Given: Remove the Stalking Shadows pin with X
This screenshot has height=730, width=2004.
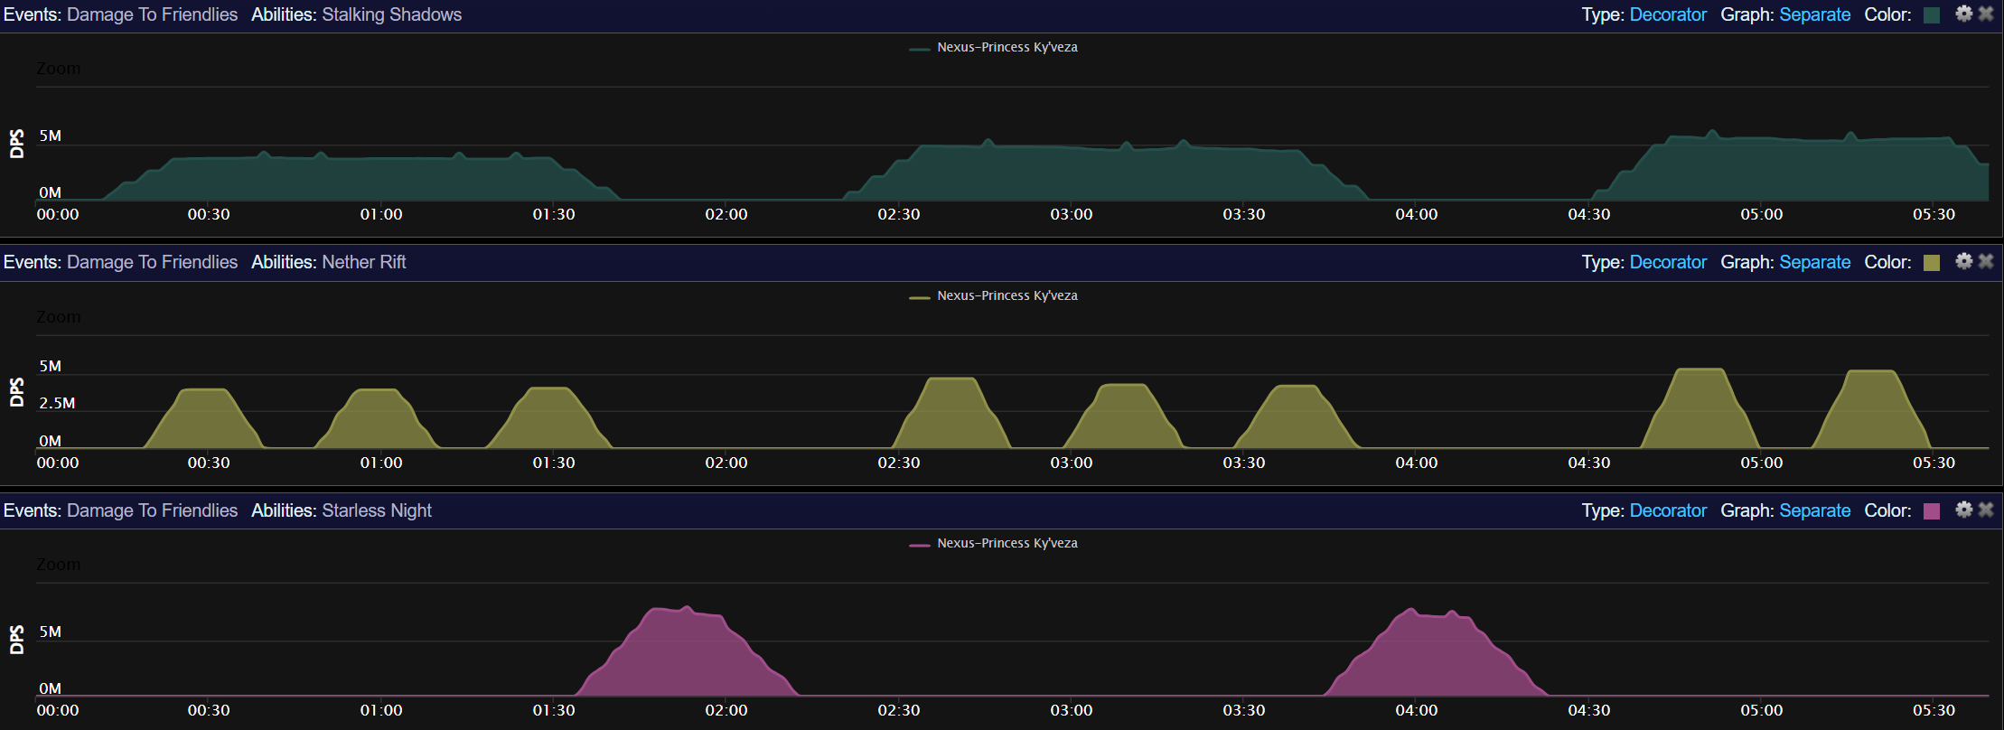Looking at the screenshot, I should 1986,14.
